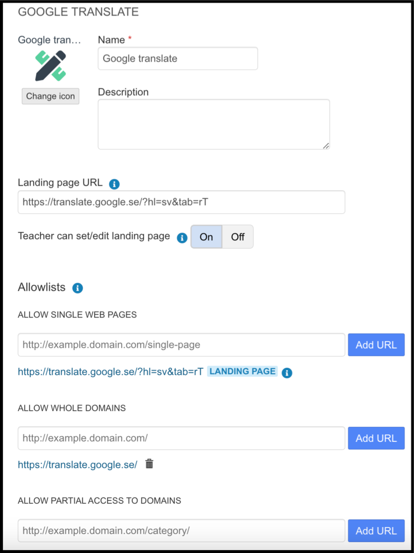
Task: Open the Allowlists info icon
Action: click(x=78, y=288)
